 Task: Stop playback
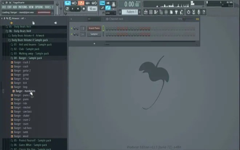(78, 9)
